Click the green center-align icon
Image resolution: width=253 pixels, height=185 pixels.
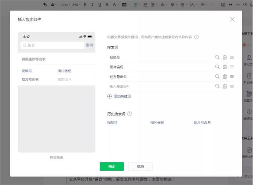click(x=136, y=5)
